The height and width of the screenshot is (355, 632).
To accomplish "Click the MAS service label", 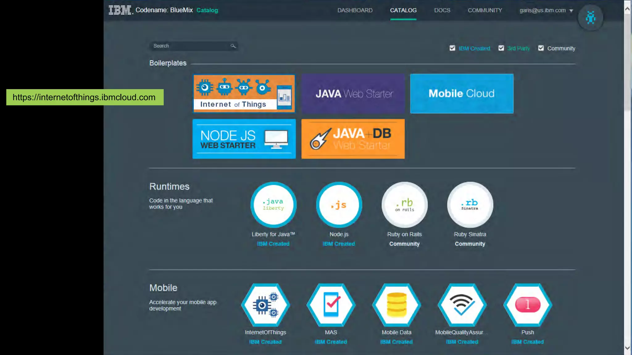I will [331, 332].
